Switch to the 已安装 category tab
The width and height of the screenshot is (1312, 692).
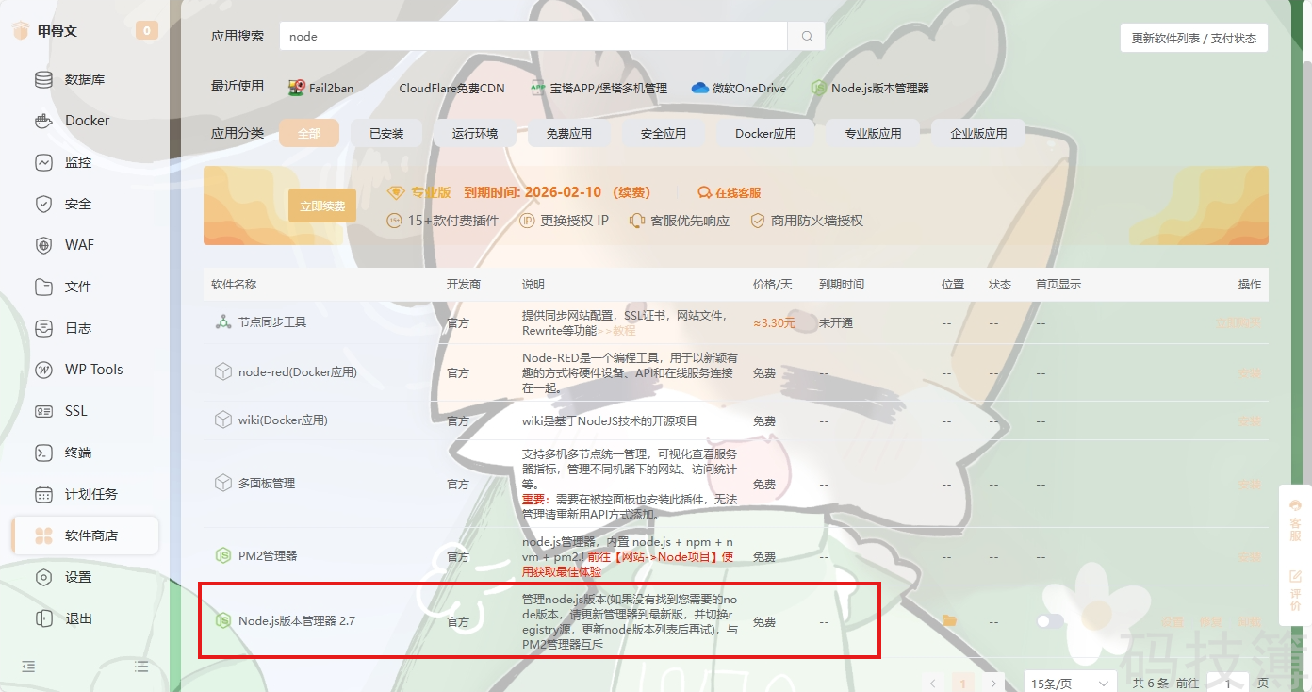click(x=386, y=133)
